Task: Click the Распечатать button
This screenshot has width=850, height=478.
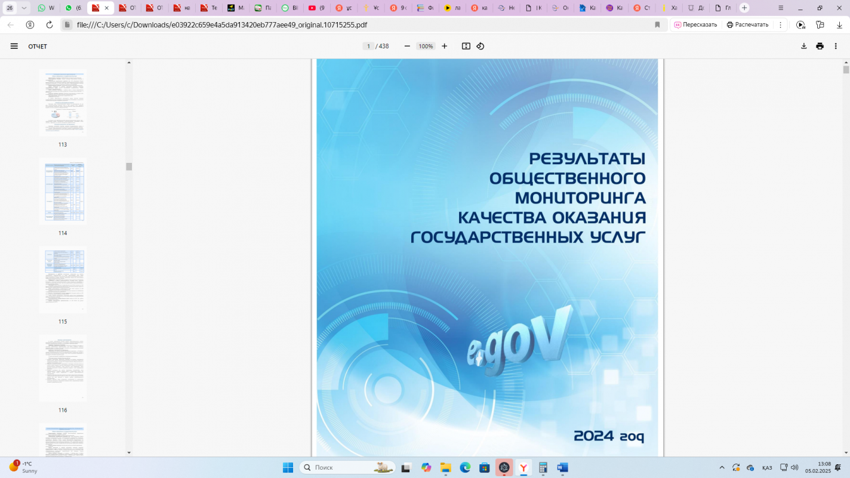Action: 747,24
